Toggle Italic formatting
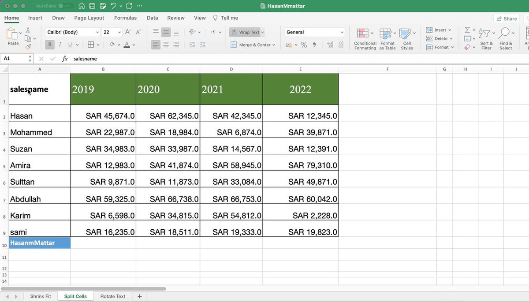Image resolution: width=529 pixels, height=302 pixels. 60,45
